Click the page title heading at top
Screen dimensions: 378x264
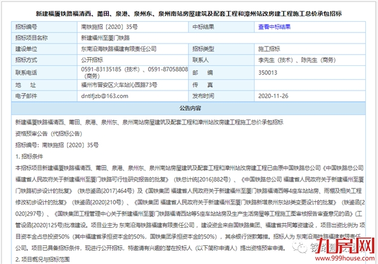coord(189,14)
